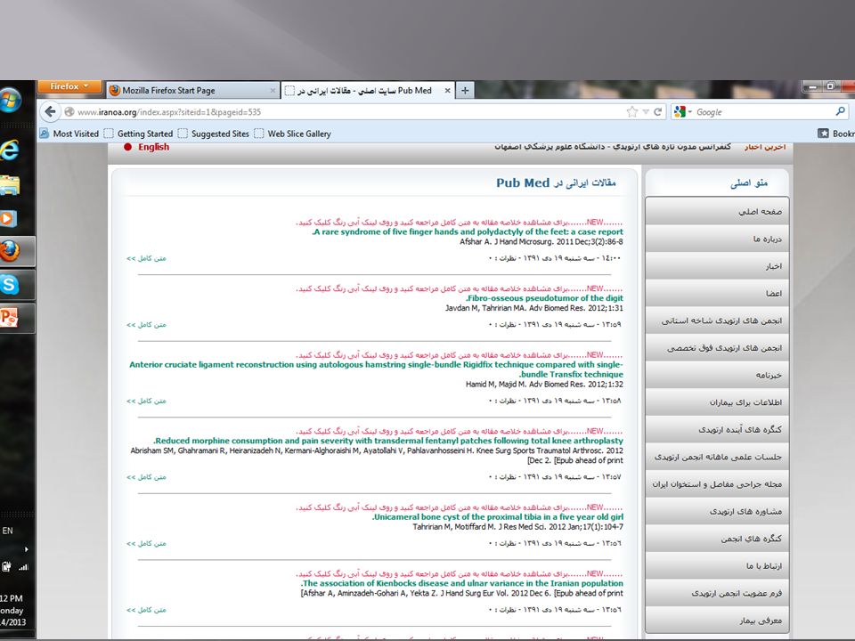Viewport: 855px width, 641px height.
Task: Open مجله جراحی مفاصل و استخوان ایران menu item
Action: coord(717,483)
